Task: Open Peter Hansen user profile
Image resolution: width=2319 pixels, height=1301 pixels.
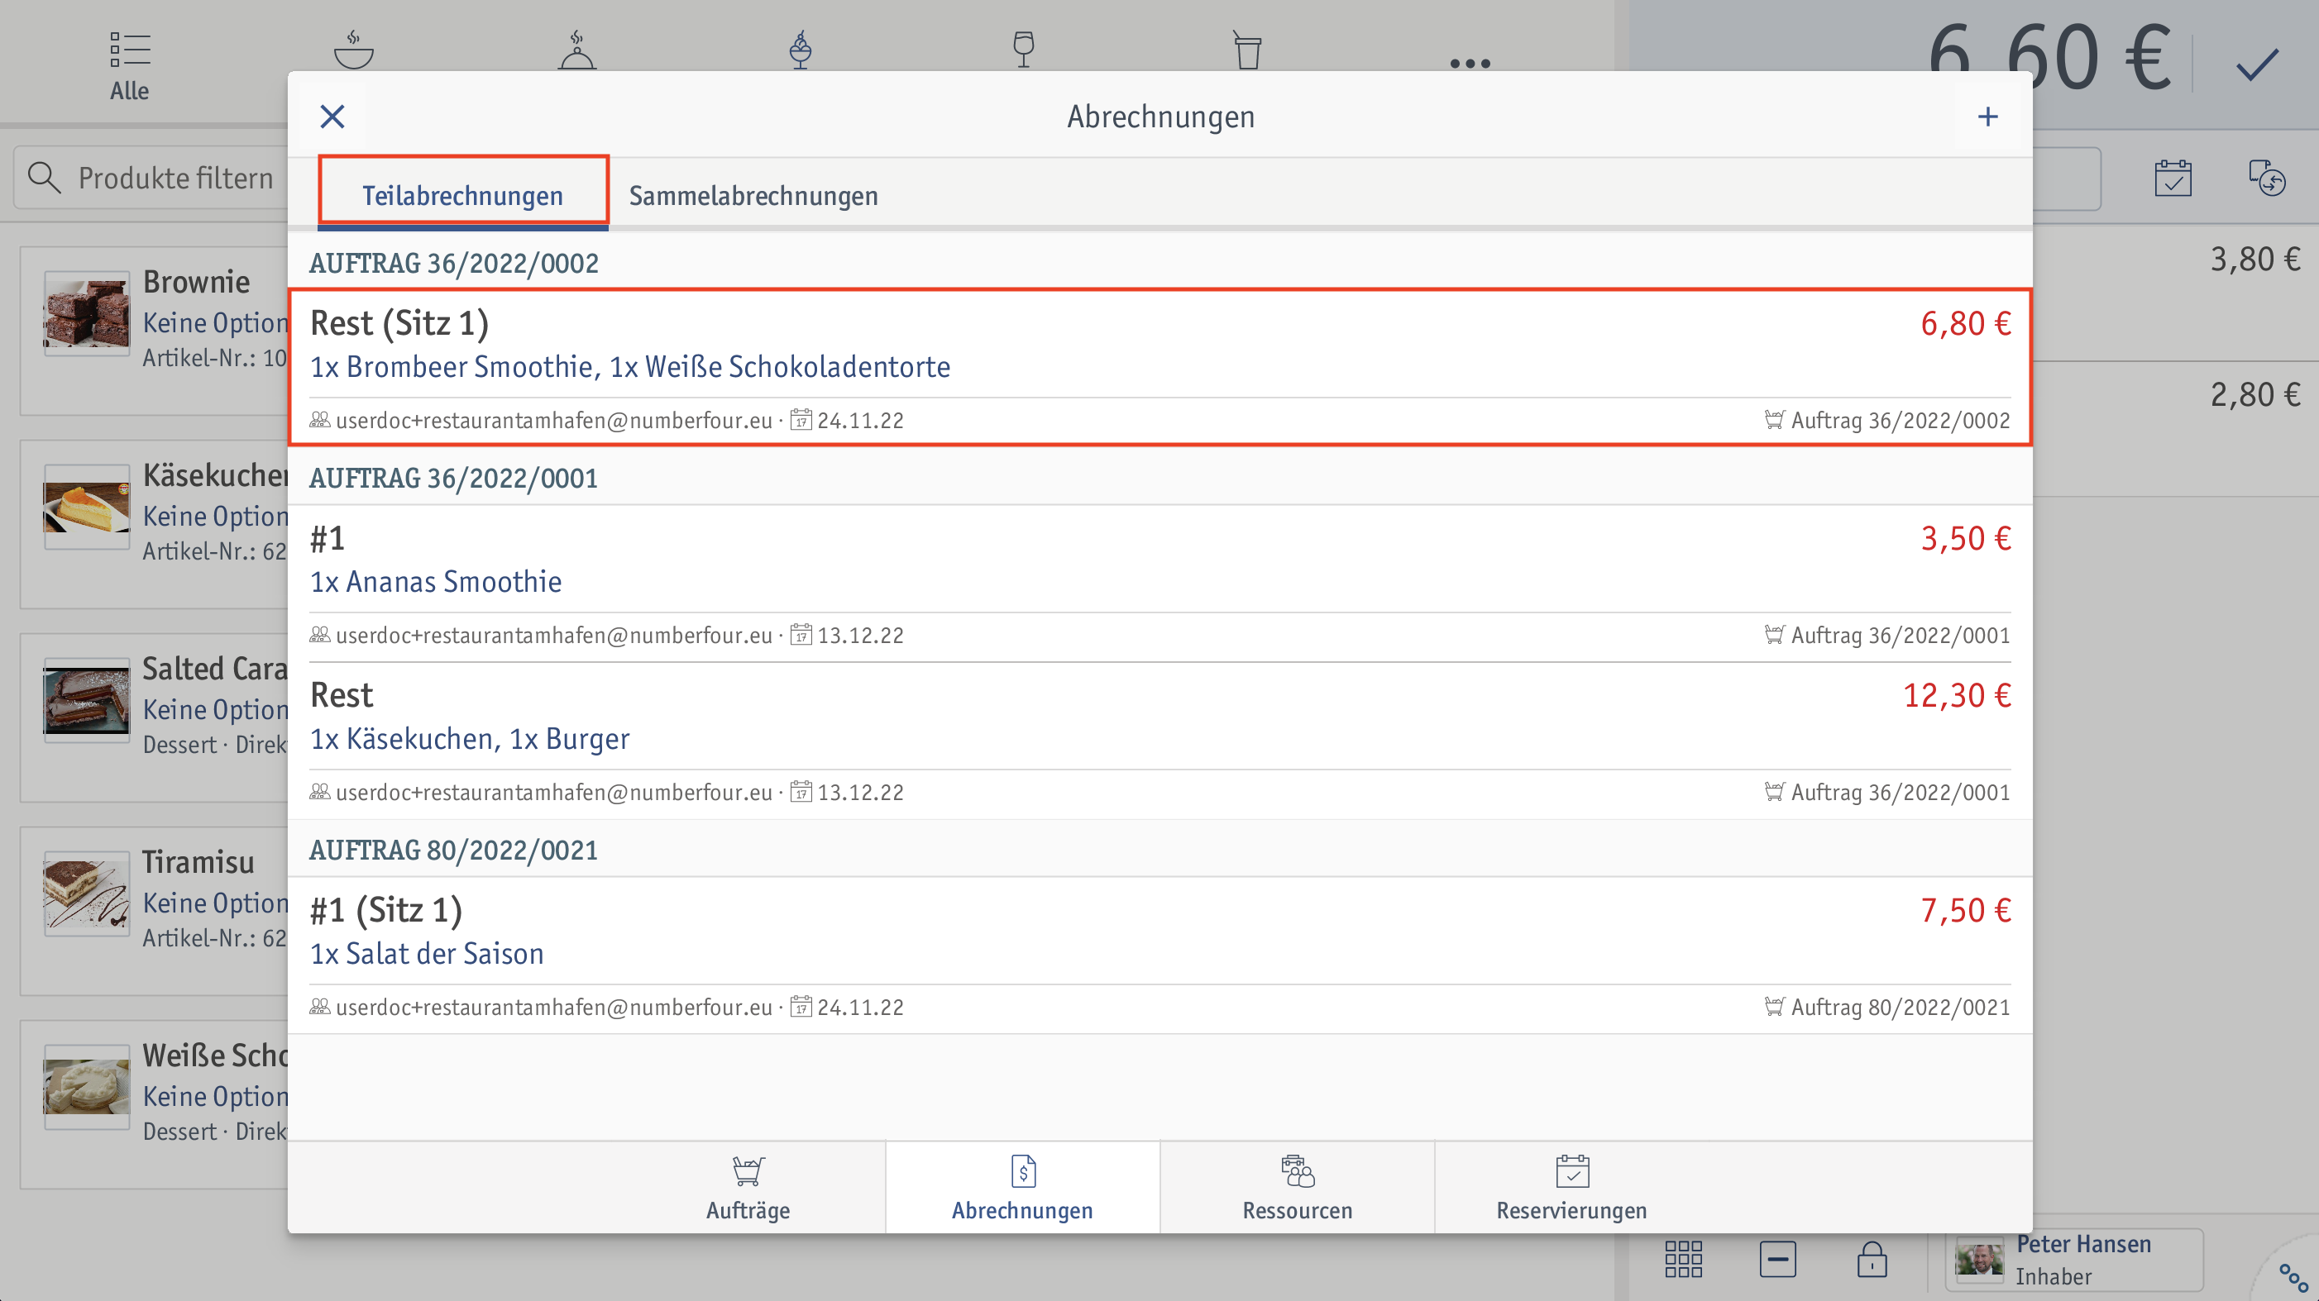Action: click(x=2075, y=1260)
